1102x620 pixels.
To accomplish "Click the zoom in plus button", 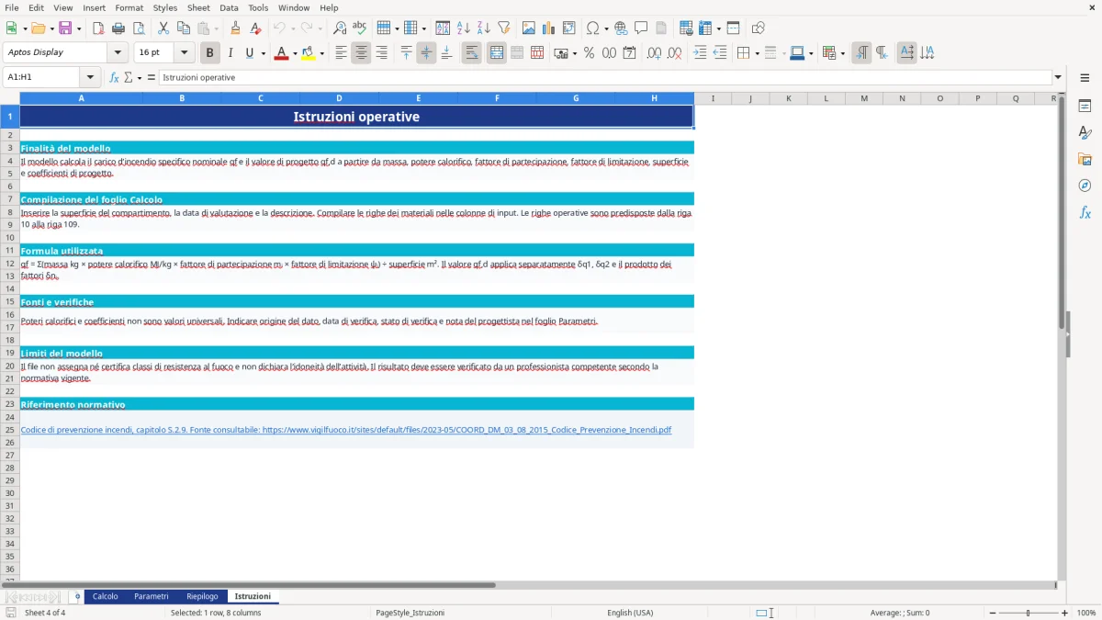I will pos(1065,613).
